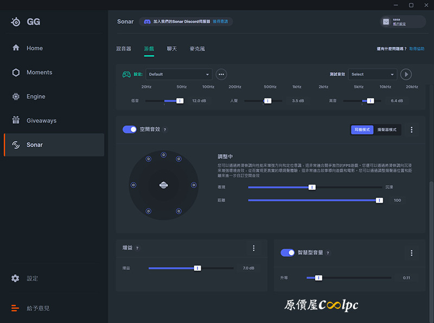Click the listener head icon in the circle
434x323 pixels.
[164, 185]
